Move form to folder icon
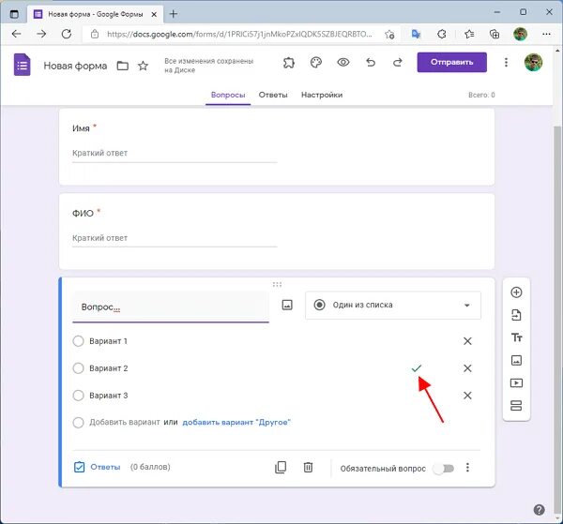Screen dimensions: 563x524 (x=122, y=66)
